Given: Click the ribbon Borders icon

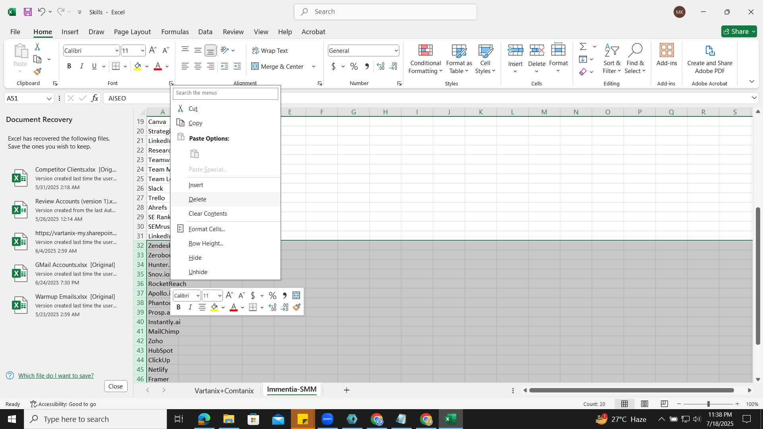Looking at the screenshot, I should tap(116, 66).
